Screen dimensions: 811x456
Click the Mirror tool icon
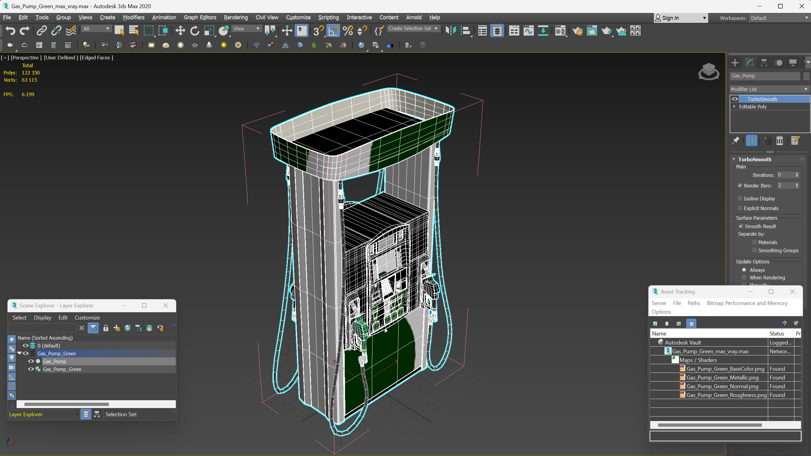[x=451, y=30]
